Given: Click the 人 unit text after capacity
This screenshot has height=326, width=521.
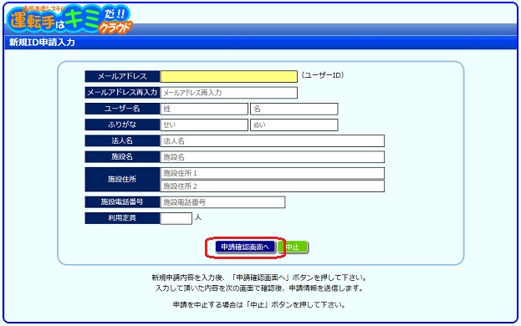Looking at the screenshot, I should point(198,218).
